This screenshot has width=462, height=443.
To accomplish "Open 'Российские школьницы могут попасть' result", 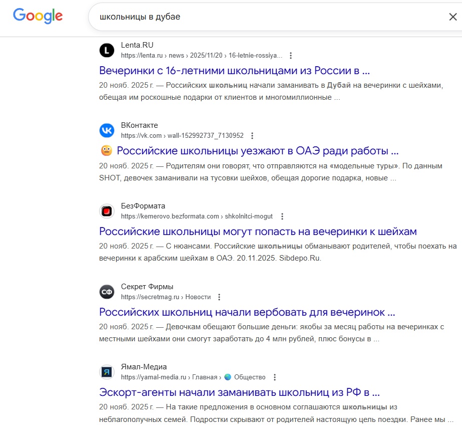I will tap(258, 232).
